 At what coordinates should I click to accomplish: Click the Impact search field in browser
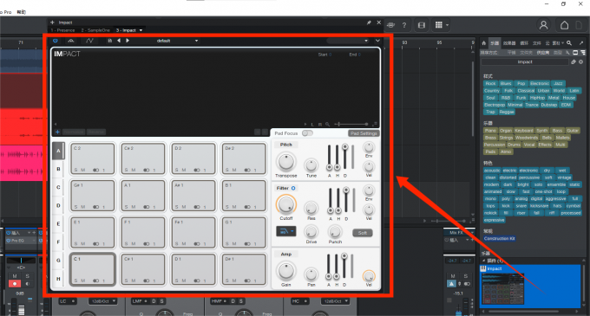(x=525, y=62)
